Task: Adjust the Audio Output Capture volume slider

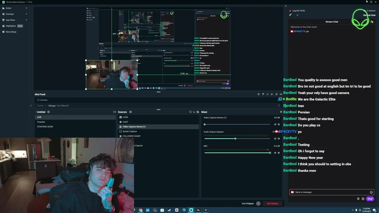Action: point(237,138)
